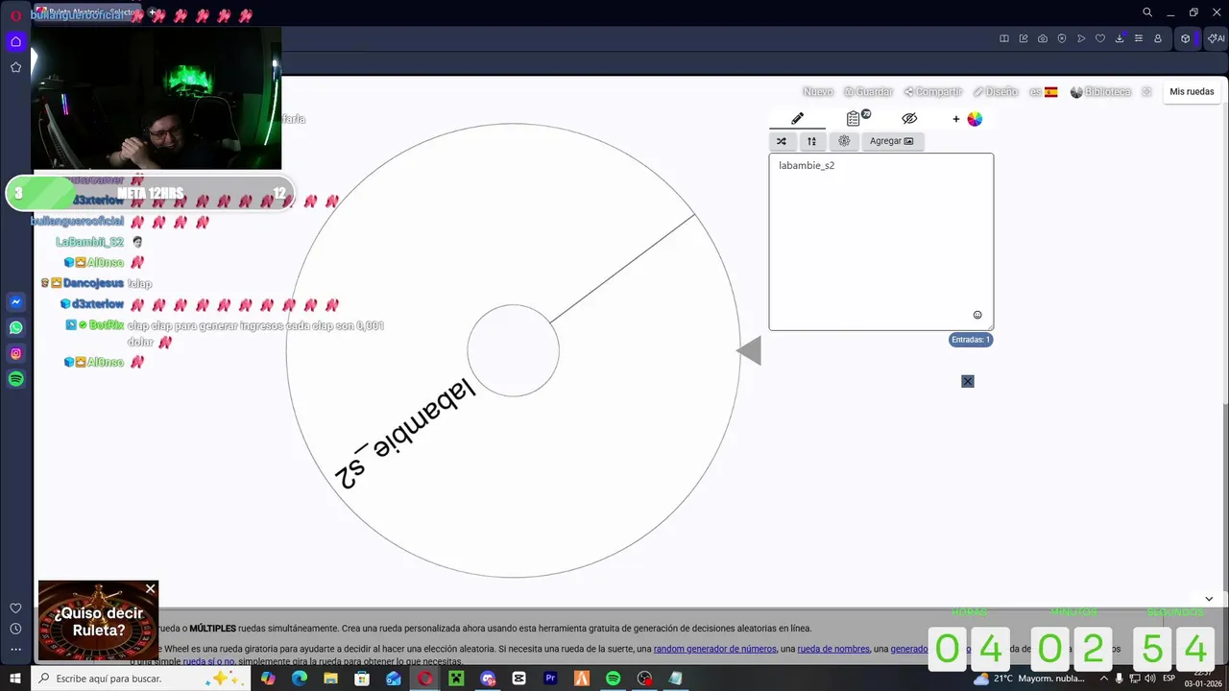Image resolution: width=1229 pixels, height=691 pixels.
Task: Open the heart icon in Opera sidebar
Action: (x=15, y=608)
